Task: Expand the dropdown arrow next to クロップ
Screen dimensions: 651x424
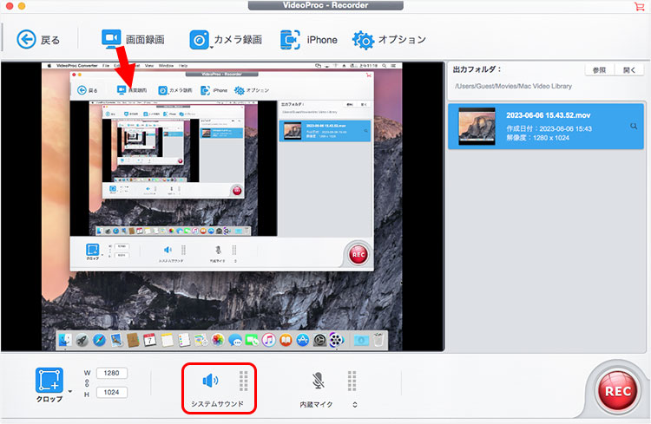Action: tap(69, 391)
